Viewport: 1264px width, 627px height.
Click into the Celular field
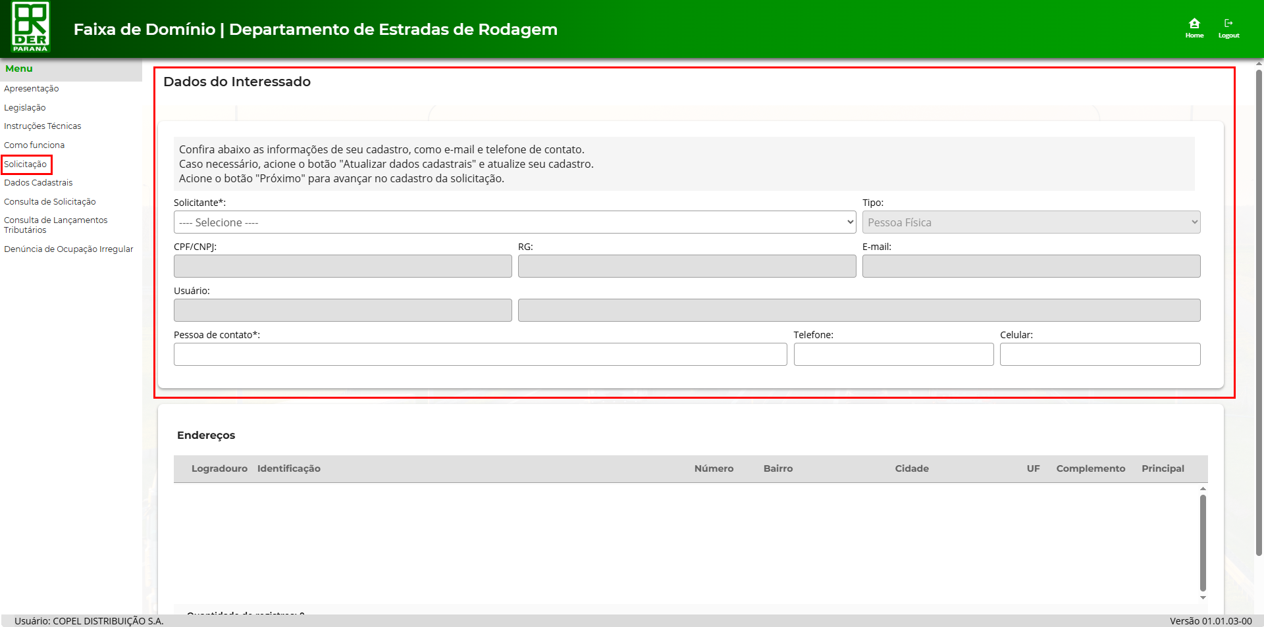click(x=1099, y=355)
